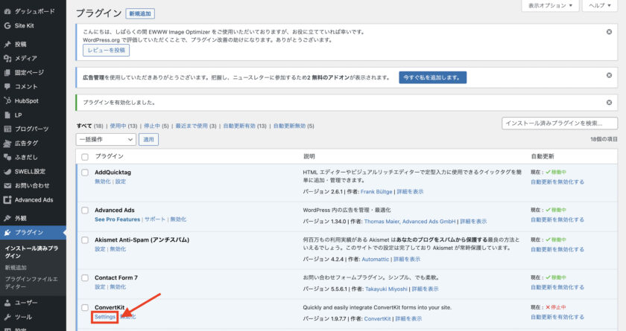626x331 pixels.
Task: Sort by the plugin column header
Action: click(109, 156)
